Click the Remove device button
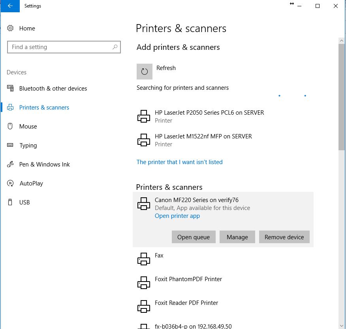The width and height of the screenshot is (346, 329). [284, 237]
